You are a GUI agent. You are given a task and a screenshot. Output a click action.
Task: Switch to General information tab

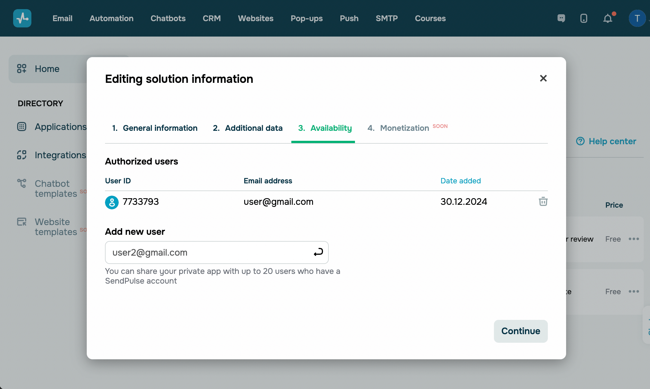pos(155,128)
